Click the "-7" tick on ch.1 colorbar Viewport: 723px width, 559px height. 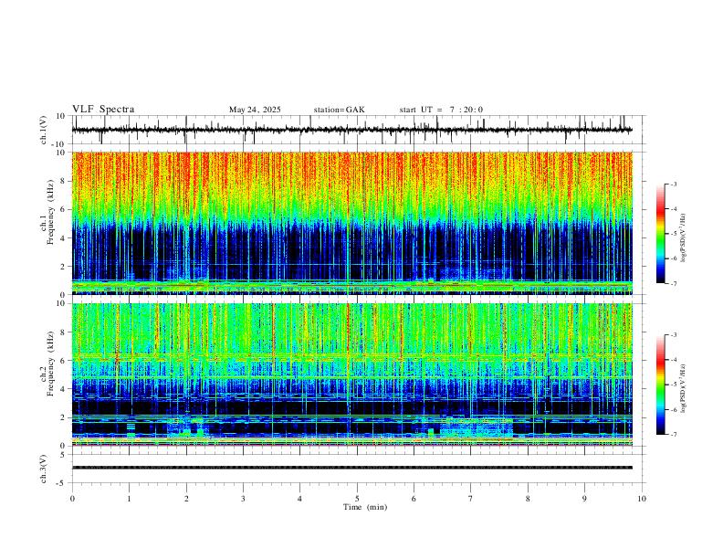[674, 284]
